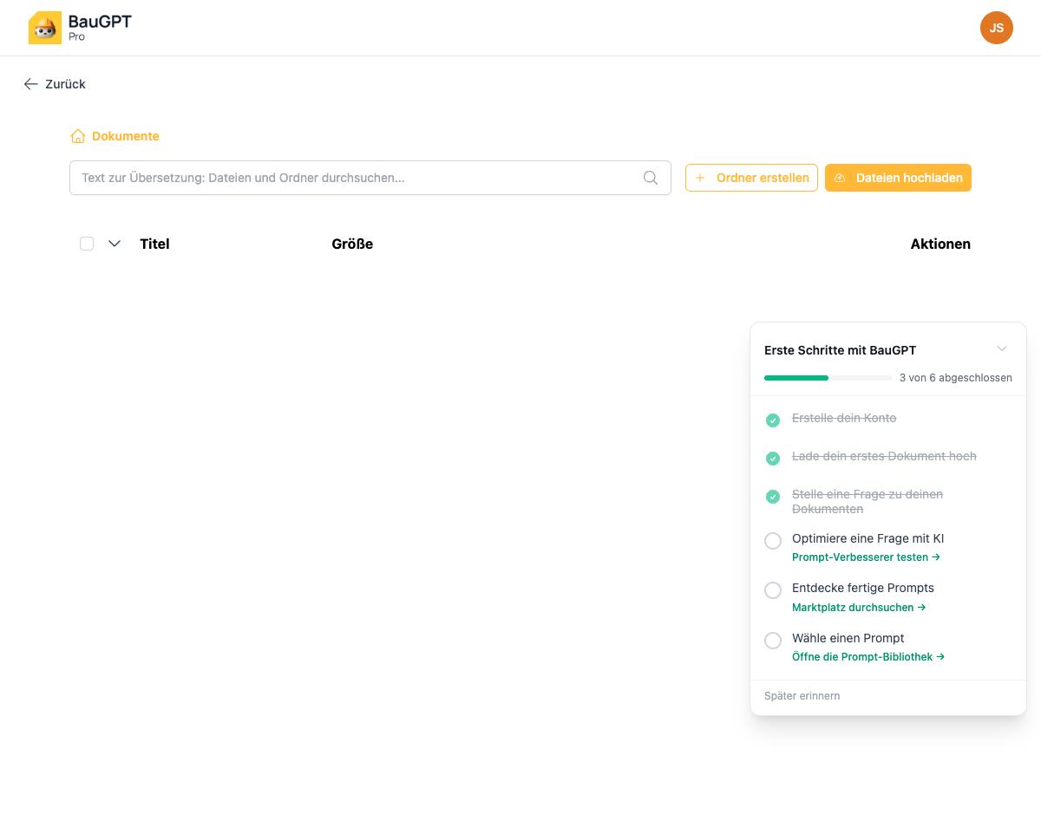Screen dimensions: 1041x814
Task: Click the magnifier search icon
Action: [651, 178]
